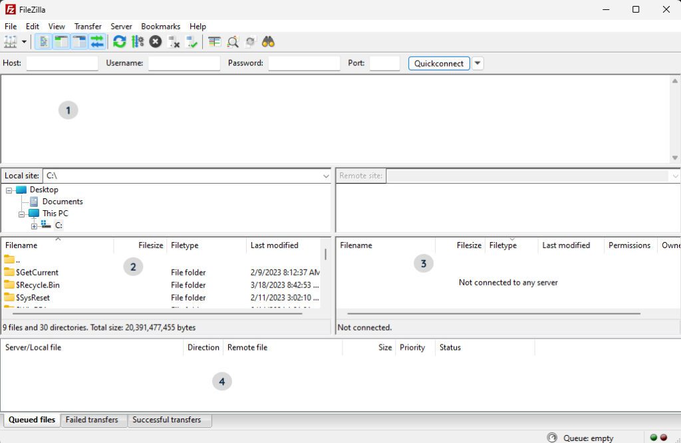
Task: Focus the Username input field
Action: [184, 63]
